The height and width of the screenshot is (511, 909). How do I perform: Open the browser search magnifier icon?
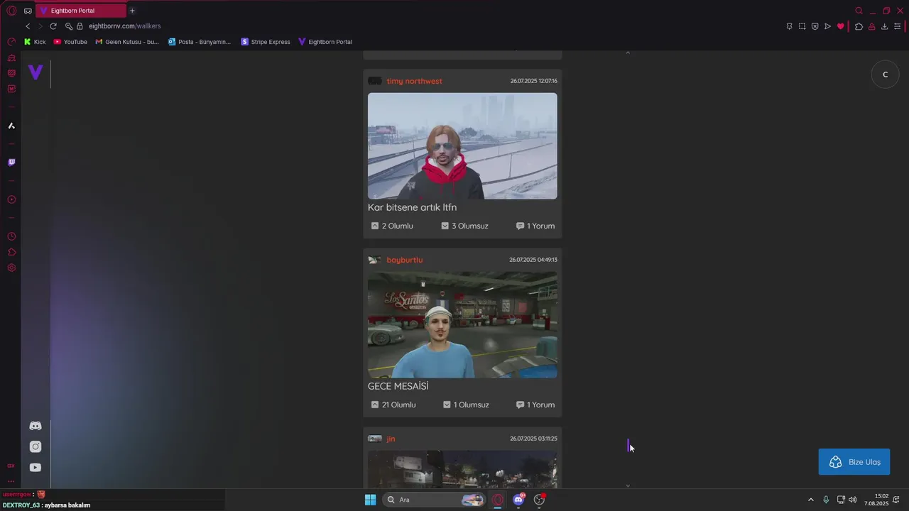[859, 11]
